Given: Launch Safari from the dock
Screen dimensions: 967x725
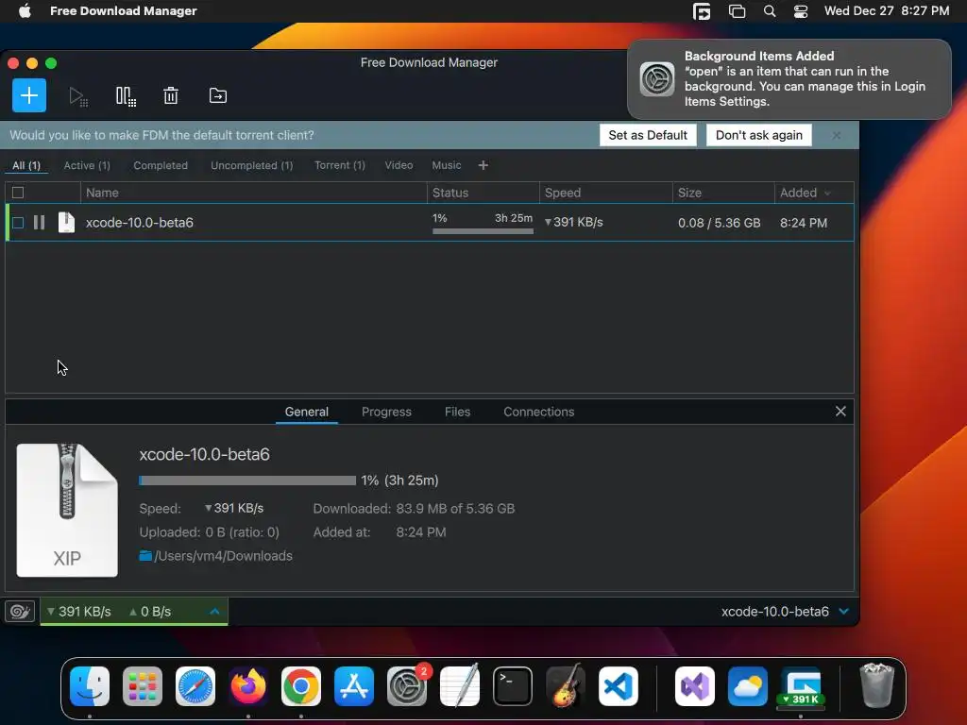Looking at the screenshot, I should (x=195, y=686).
